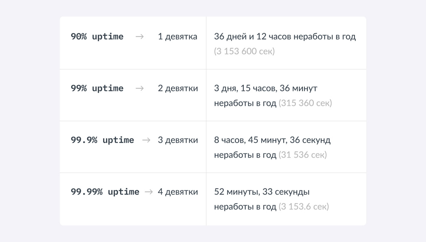426x242 pixels.
Task: Click the "1 девятка" text
Action: click(178, 37)
